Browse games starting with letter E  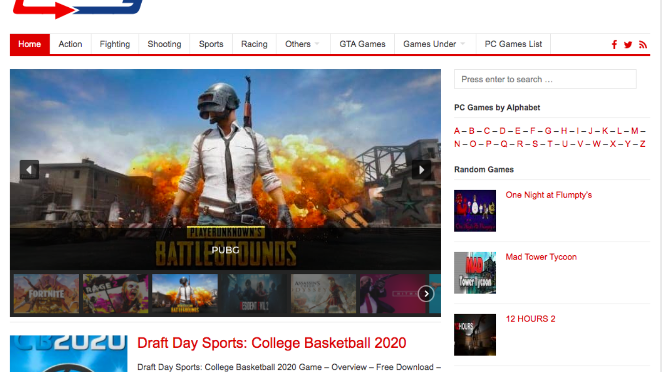[518, 131]
